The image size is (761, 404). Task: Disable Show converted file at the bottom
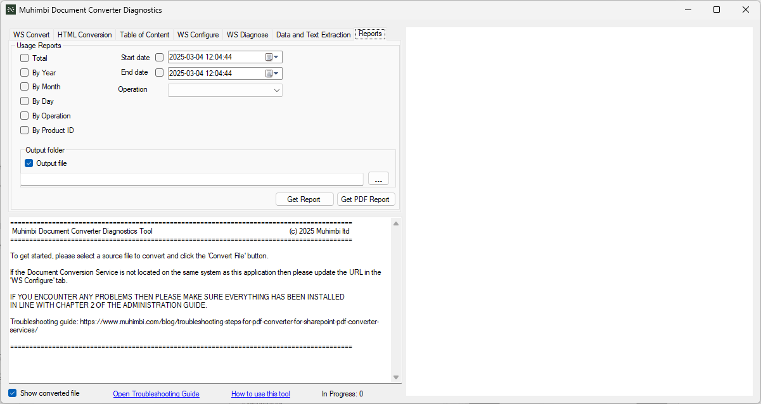[12, 393]
